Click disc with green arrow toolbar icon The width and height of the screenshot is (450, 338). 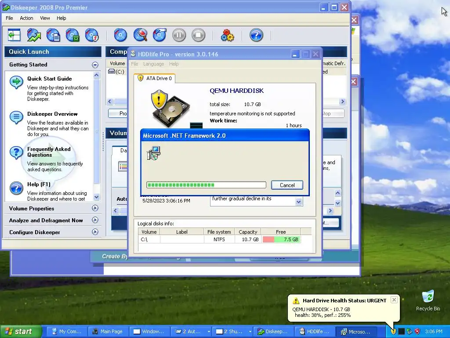(34, 35)
